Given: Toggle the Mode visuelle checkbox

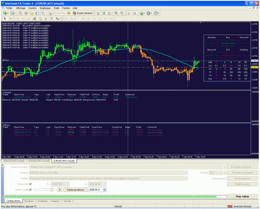Looking at the screenshot, I should coord(30,189).
